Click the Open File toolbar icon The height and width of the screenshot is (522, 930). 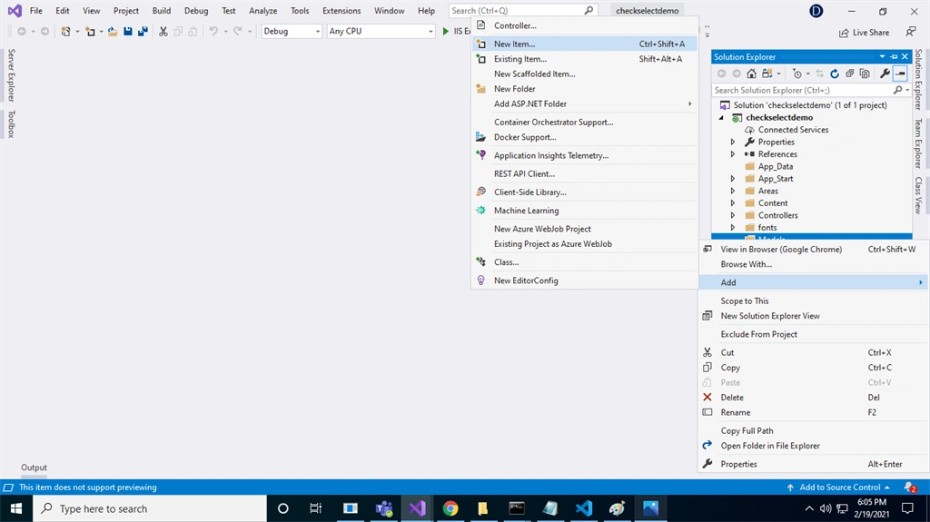pyautogui.click(x=113, y=32)
